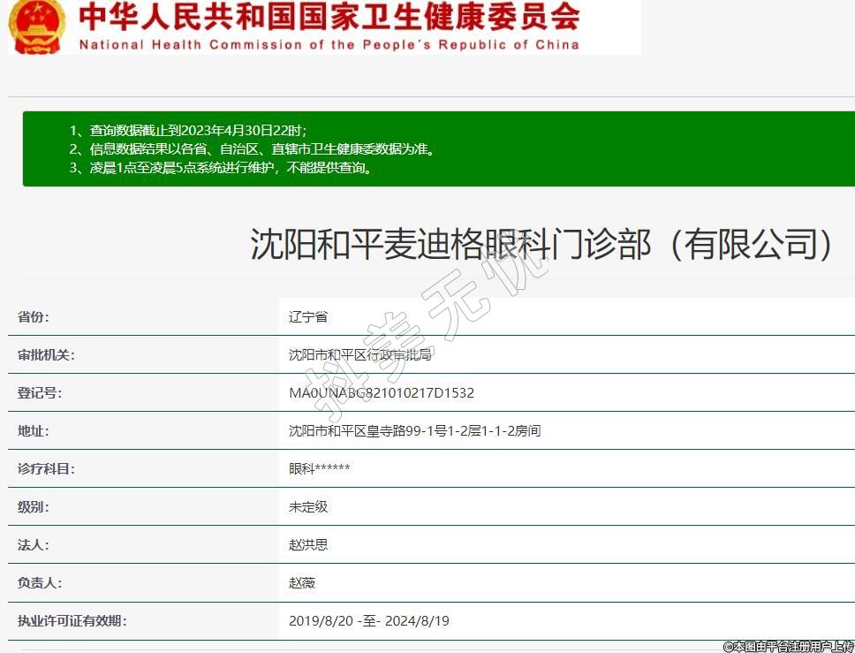
Task: Click the 沈阳市和平区行政审批局 value
Action: 359,355
